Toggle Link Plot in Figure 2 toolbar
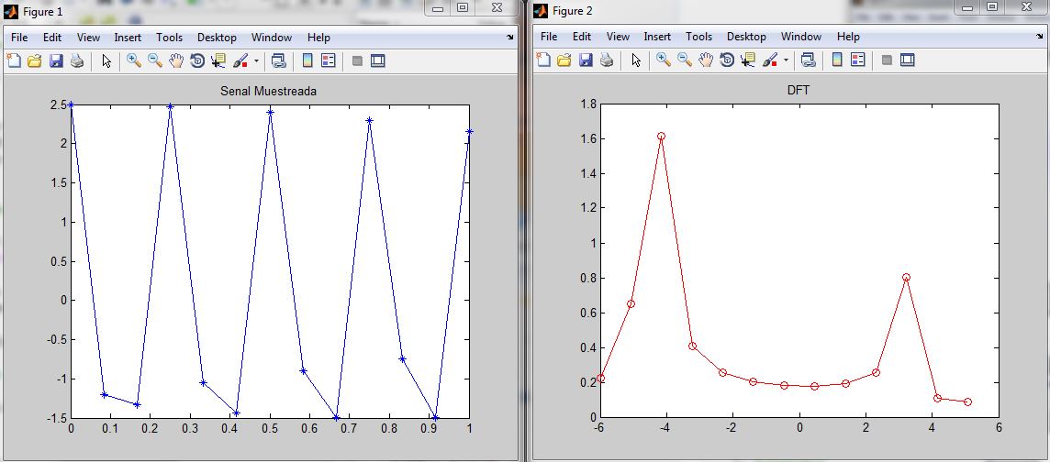Image resolution: width=1050 pixels, height=462 pixels. (808, 60)
